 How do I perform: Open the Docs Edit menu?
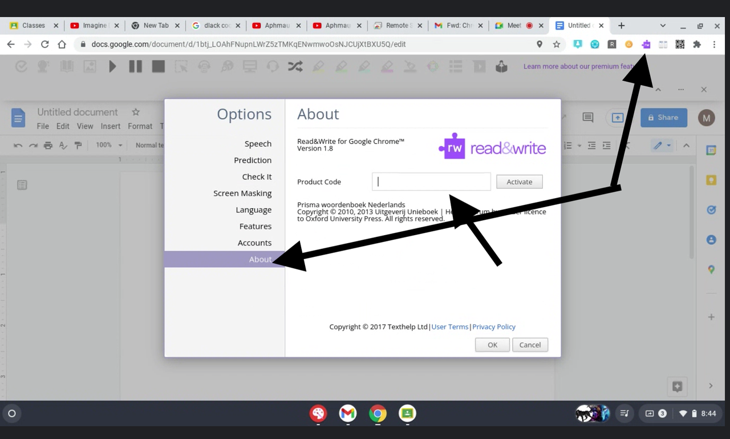pos(63,126)
